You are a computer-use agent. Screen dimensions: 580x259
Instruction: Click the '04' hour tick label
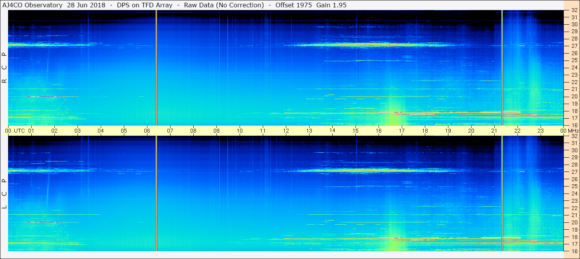[101, 131]
